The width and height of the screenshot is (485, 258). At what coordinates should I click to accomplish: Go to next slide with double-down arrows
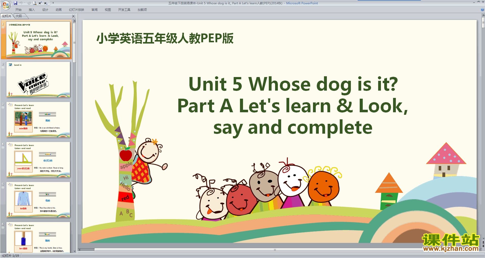[x=483, y=246]
